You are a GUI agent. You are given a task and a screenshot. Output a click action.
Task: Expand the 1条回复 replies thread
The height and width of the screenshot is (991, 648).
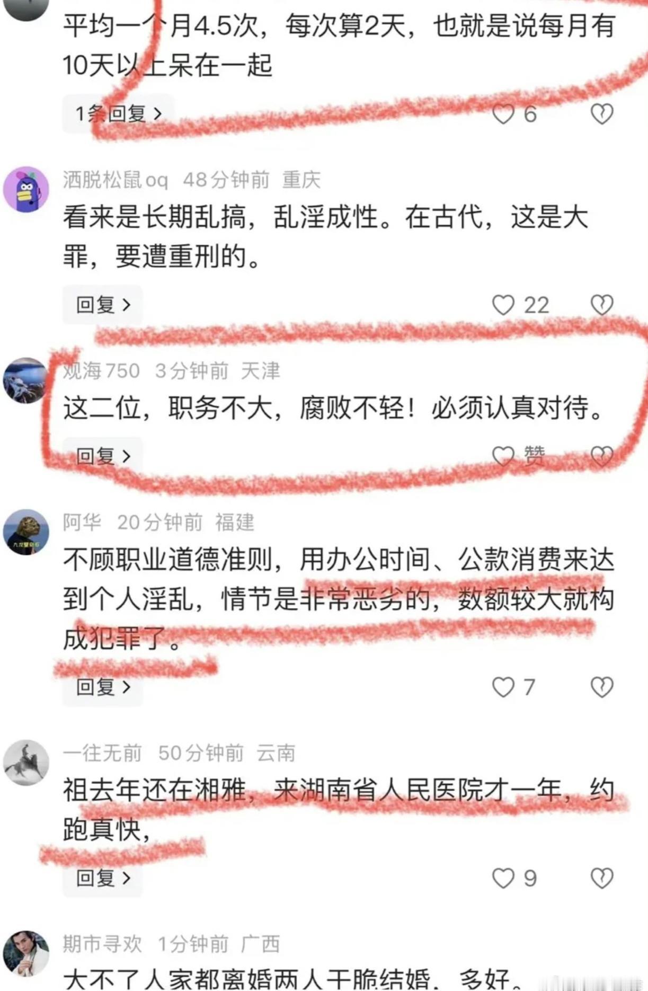118,113
